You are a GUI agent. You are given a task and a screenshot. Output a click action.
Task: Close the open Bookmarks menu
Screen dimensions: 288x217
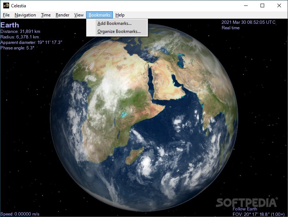(x=99, y=15)
